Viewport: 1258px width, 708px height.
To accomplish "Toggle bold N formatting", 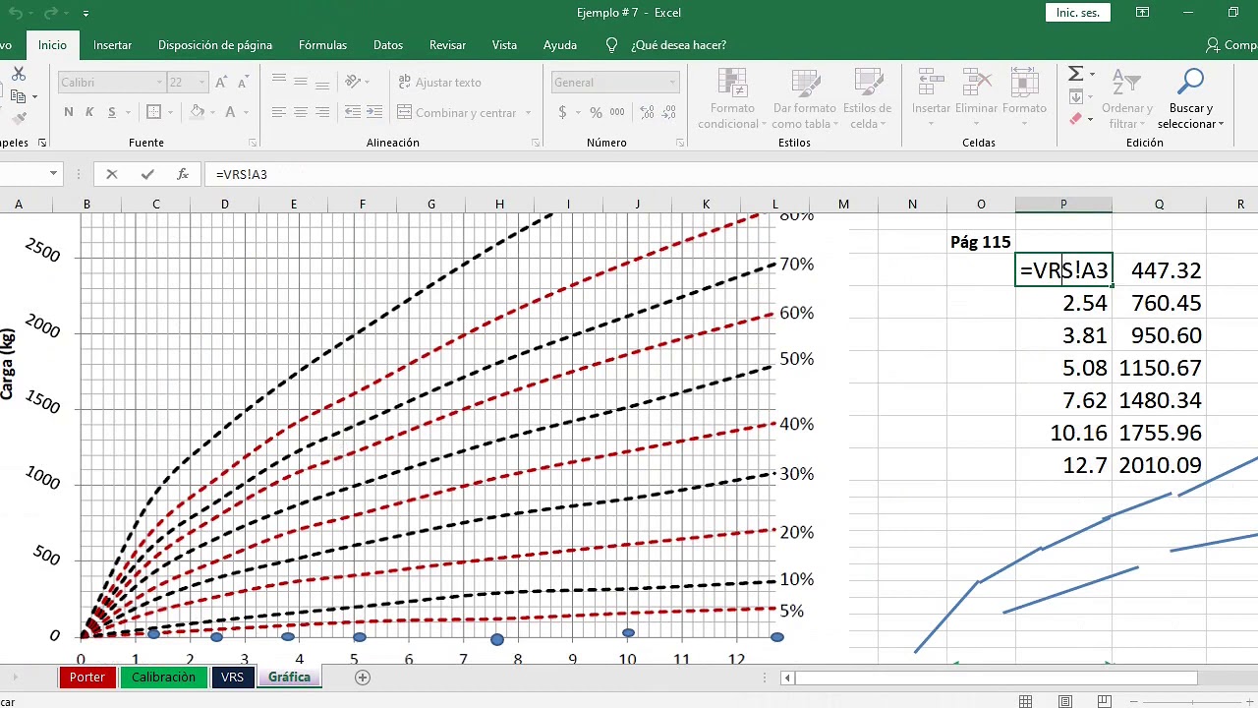I will [x=68, y=113].
